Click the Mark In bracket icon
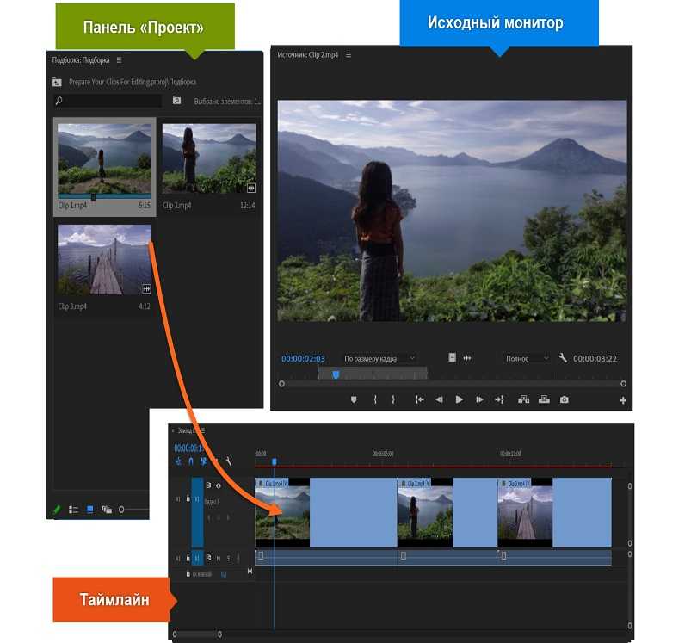Screen dimensions: 691x643 pos(375,399)
